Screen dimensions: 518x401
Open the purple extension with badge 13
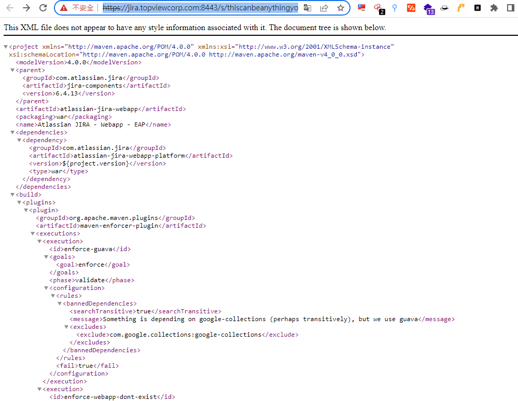(x=428, y=9)
